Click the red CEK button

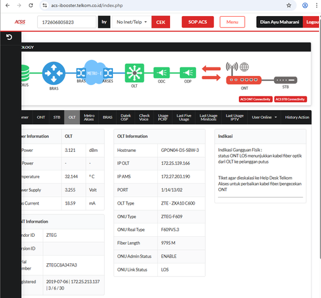[x=160, y=22]
